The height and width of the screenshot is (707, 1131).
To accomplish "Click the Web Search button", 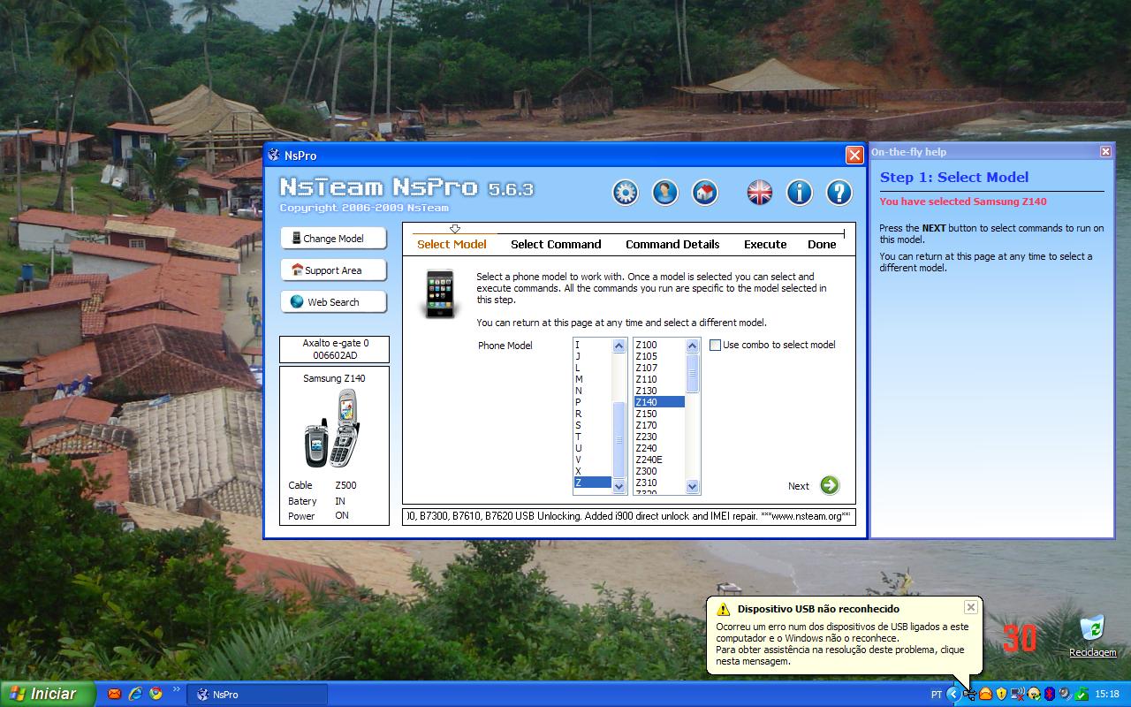I will point(334,301).
